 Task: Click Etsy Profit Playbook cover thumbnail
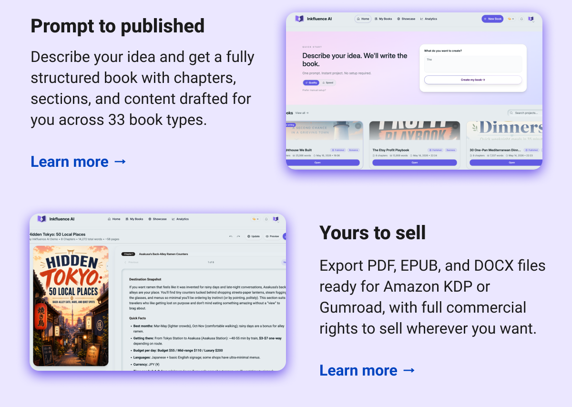pos(415,131)
